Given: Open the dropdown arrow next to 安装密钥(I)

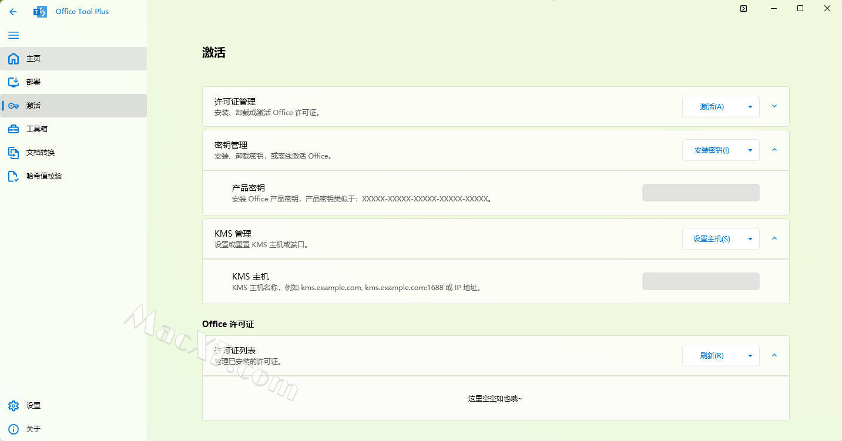Looking at the screenshot, I should click(x=750, y=150).
